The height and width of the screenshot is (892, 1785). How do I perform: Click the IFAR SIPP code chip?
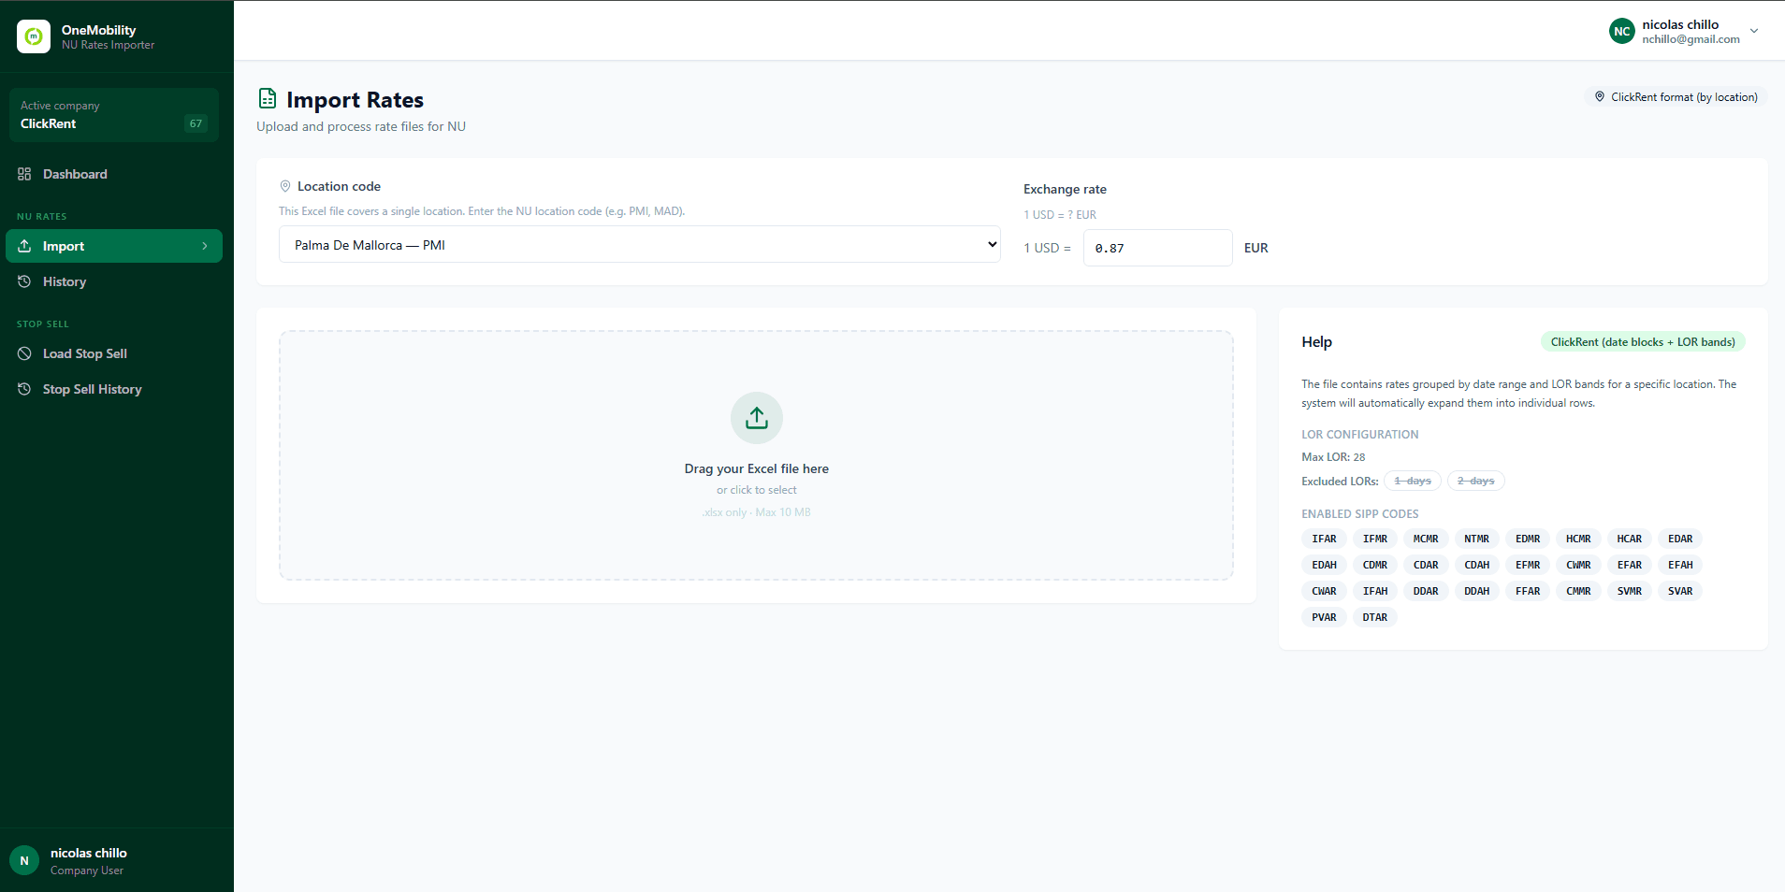pyautogui.click(x=1324, y=539)
